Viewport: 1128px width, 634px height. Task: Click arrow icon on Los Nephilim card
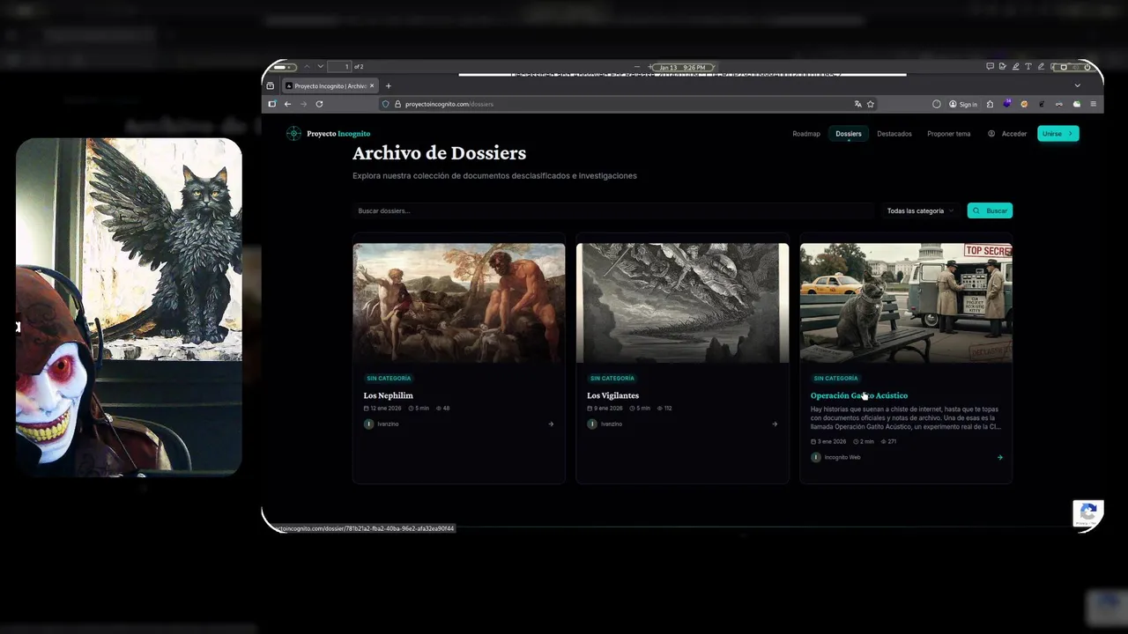[x=551, y=424]
